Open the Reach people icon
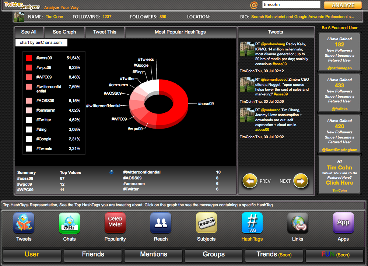 (x=161, y=223)
